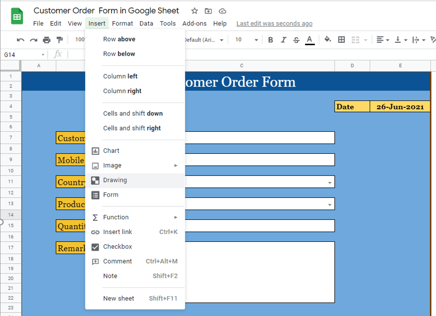The image size is (436, 316).
Task: Insert a Checkbox
Action: pos(135,247)
